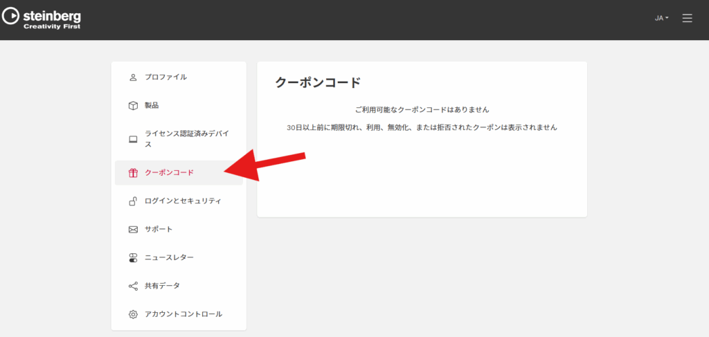This screenshot has width=709, height=337.
Task: Click the laptop icon for licensed devices
Action: coord(133,139)
